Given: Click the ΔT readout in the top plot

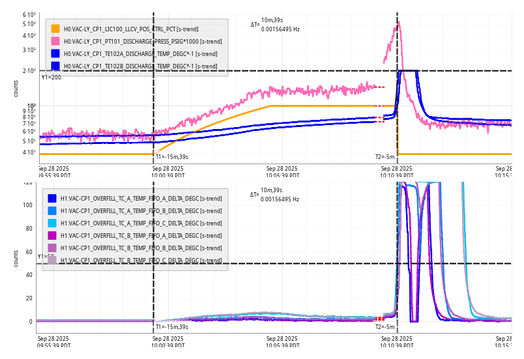Looking at the screenshot, I should [275, 25].
